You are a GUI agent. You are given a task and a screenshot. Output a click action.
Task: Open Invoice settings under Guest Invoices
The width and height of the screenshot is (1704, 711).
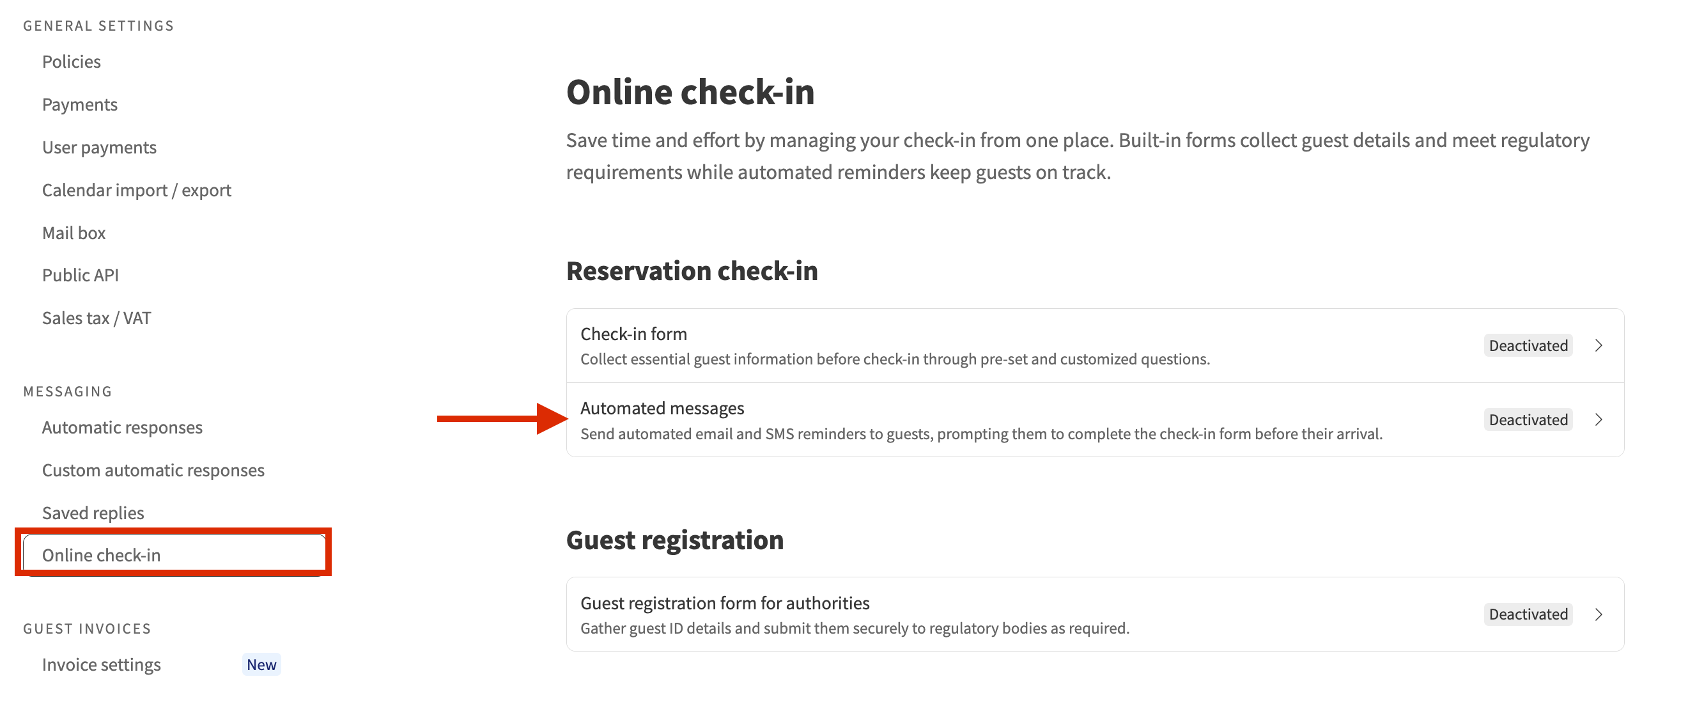pos(101,665)
